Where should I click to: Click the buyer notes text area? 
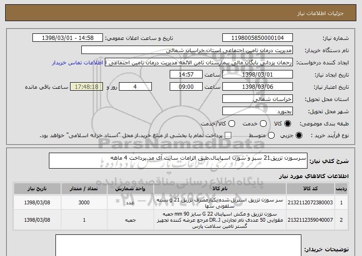[x=178, y=245]
